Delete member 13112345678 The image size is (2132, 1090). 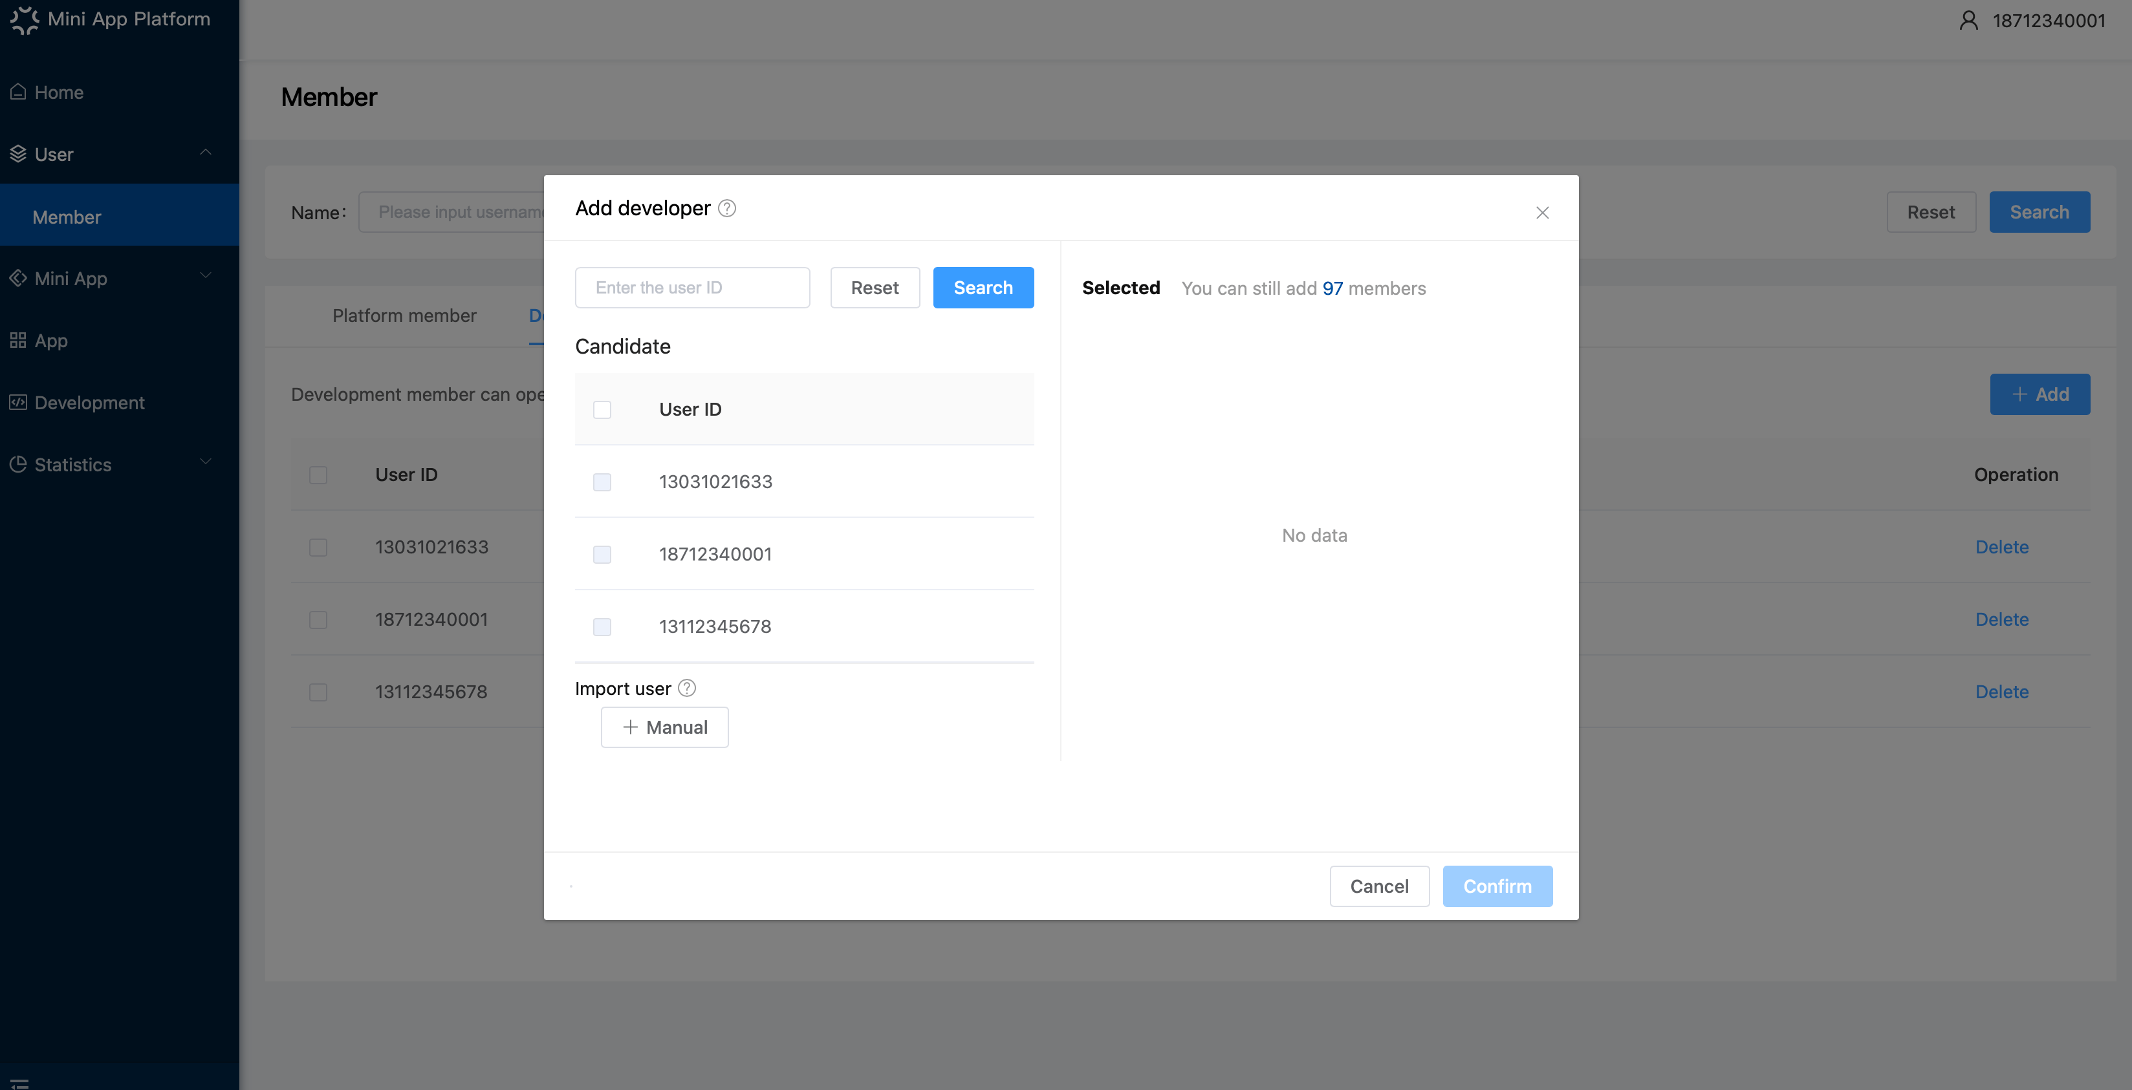2002,692
